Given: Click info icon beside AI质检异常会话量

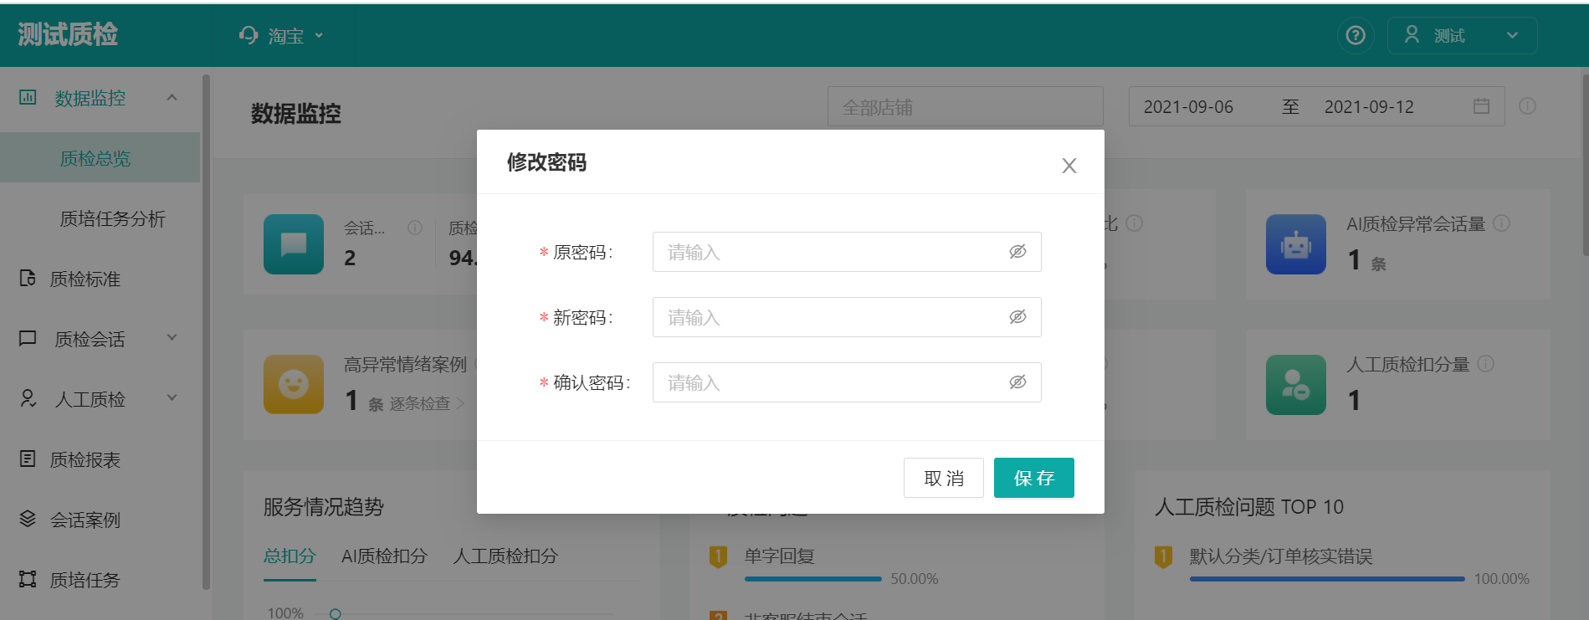Looking at the screenshot, I should coord(1502,223).
